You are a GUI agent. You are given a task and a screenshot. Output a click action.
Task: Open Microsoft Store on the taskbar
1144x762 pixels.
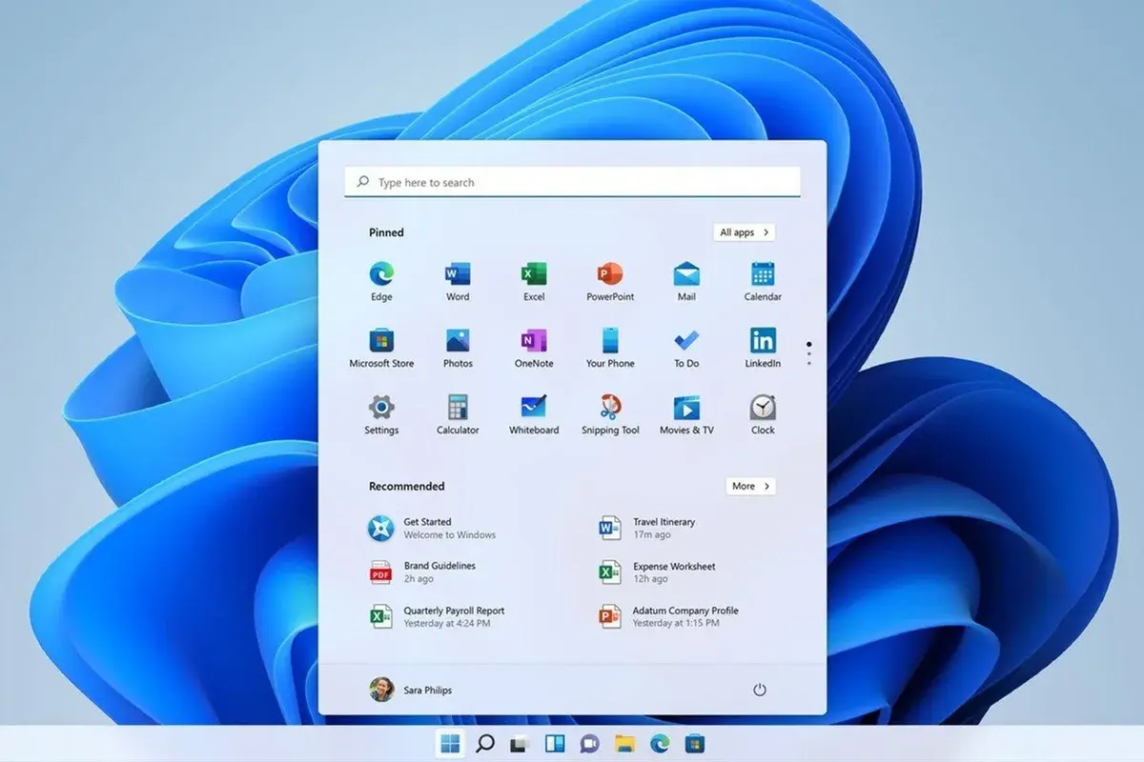[695, 743]
